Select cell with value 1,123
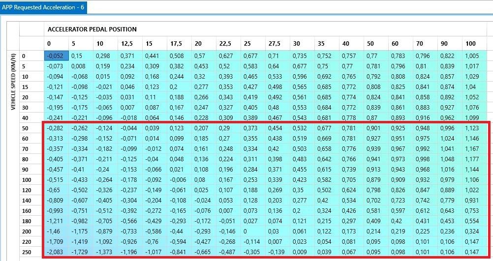The image size is (493, 261). coord(474,128)
